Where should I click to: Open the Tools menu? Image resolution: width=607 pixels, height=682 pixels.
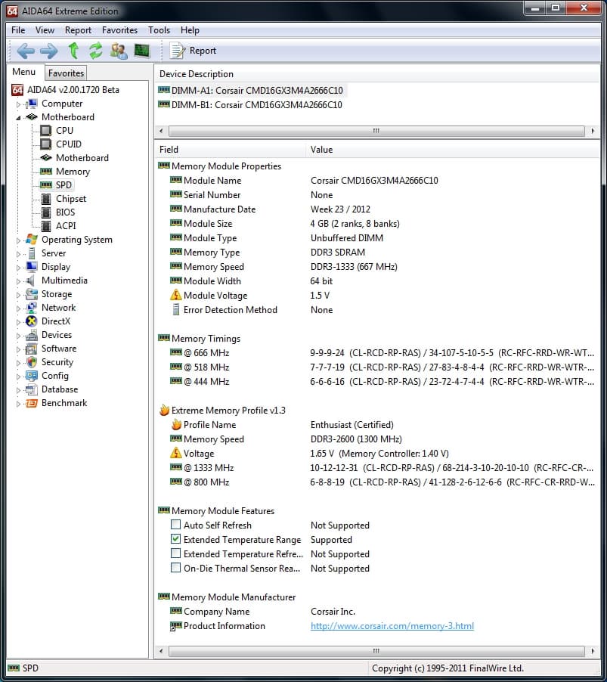click(159, 30)
